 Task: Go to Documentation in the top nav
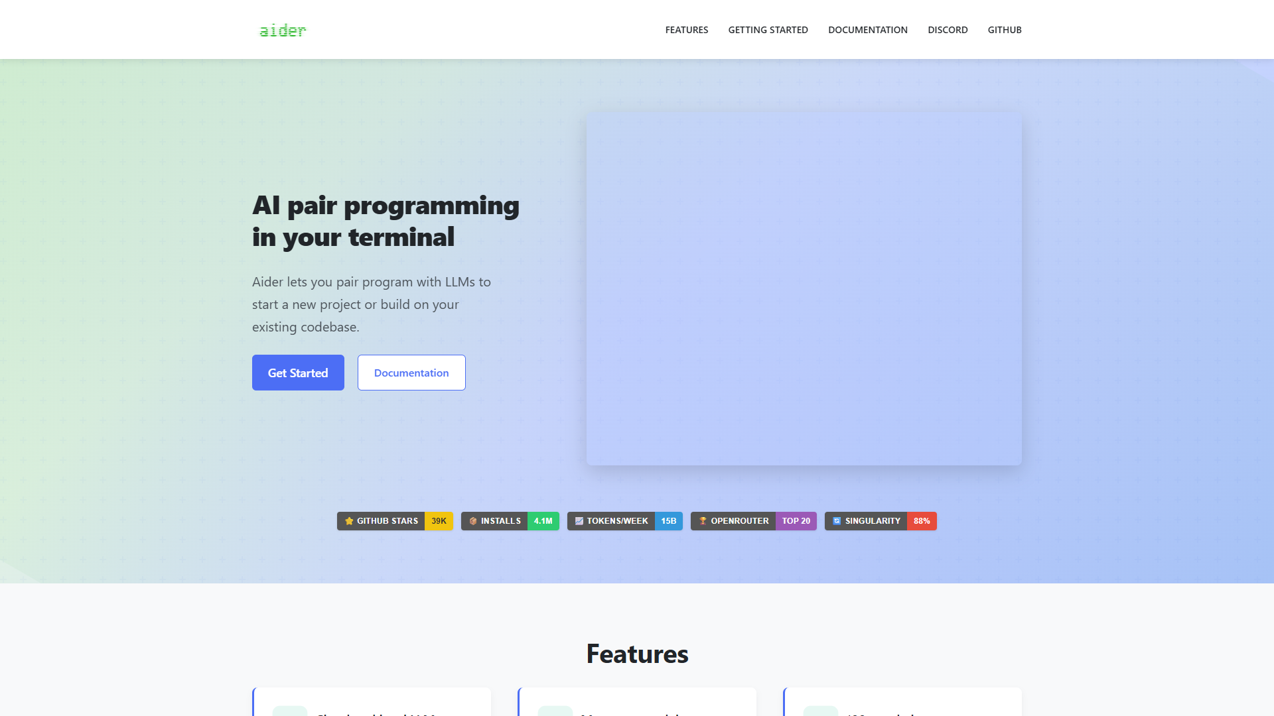pyautogui.click(x=868, y=30)
